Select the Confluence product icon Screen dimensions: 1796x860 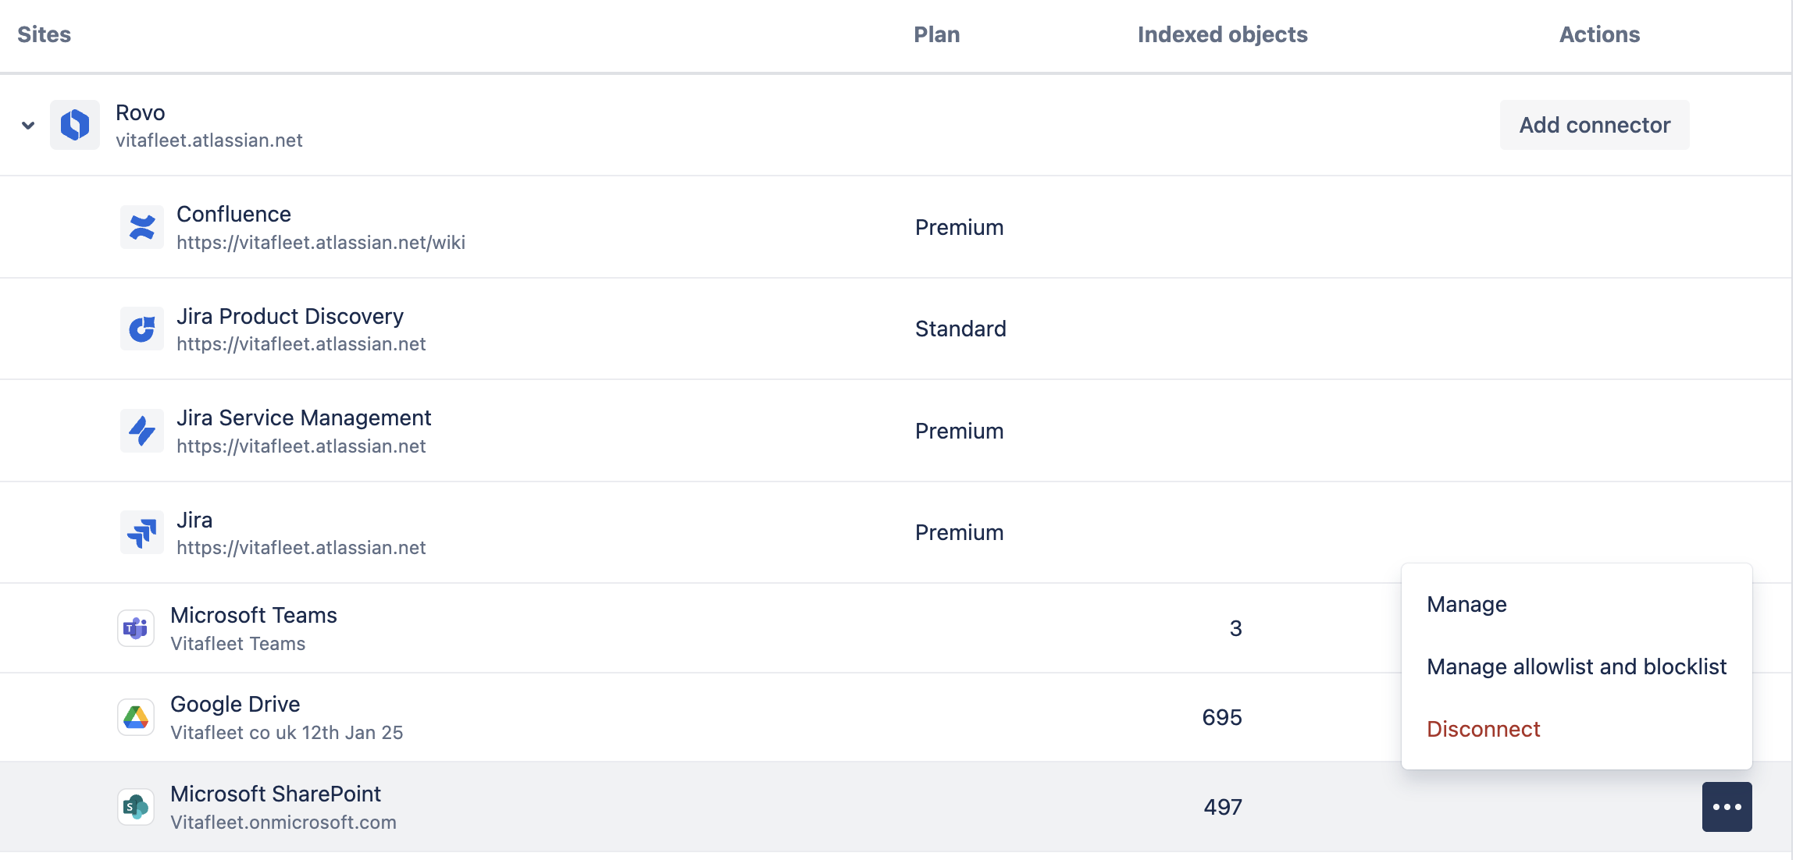tap(142, 226)
